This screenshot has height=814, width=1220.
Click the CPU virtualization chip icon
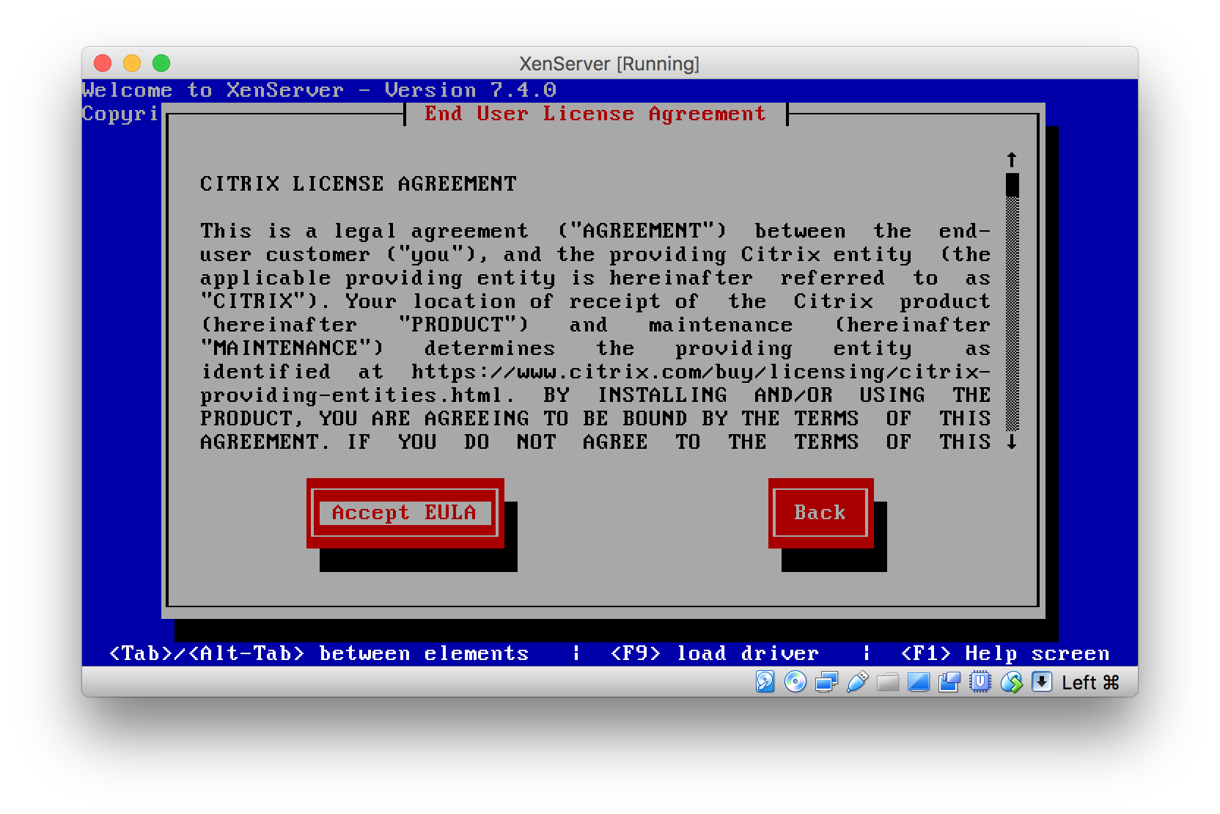pyautogui.click(x=980, y=682)
